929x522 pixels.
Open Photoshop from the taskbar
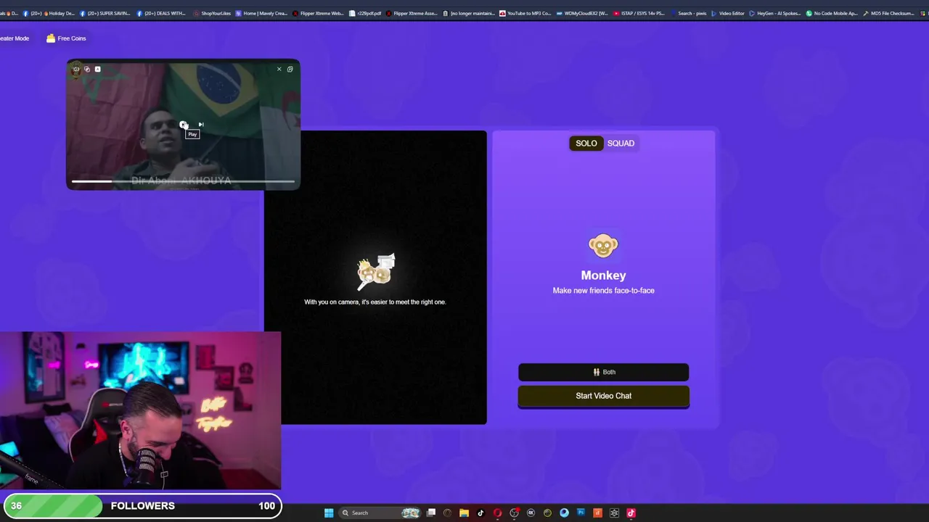click(x=581, y=513)
